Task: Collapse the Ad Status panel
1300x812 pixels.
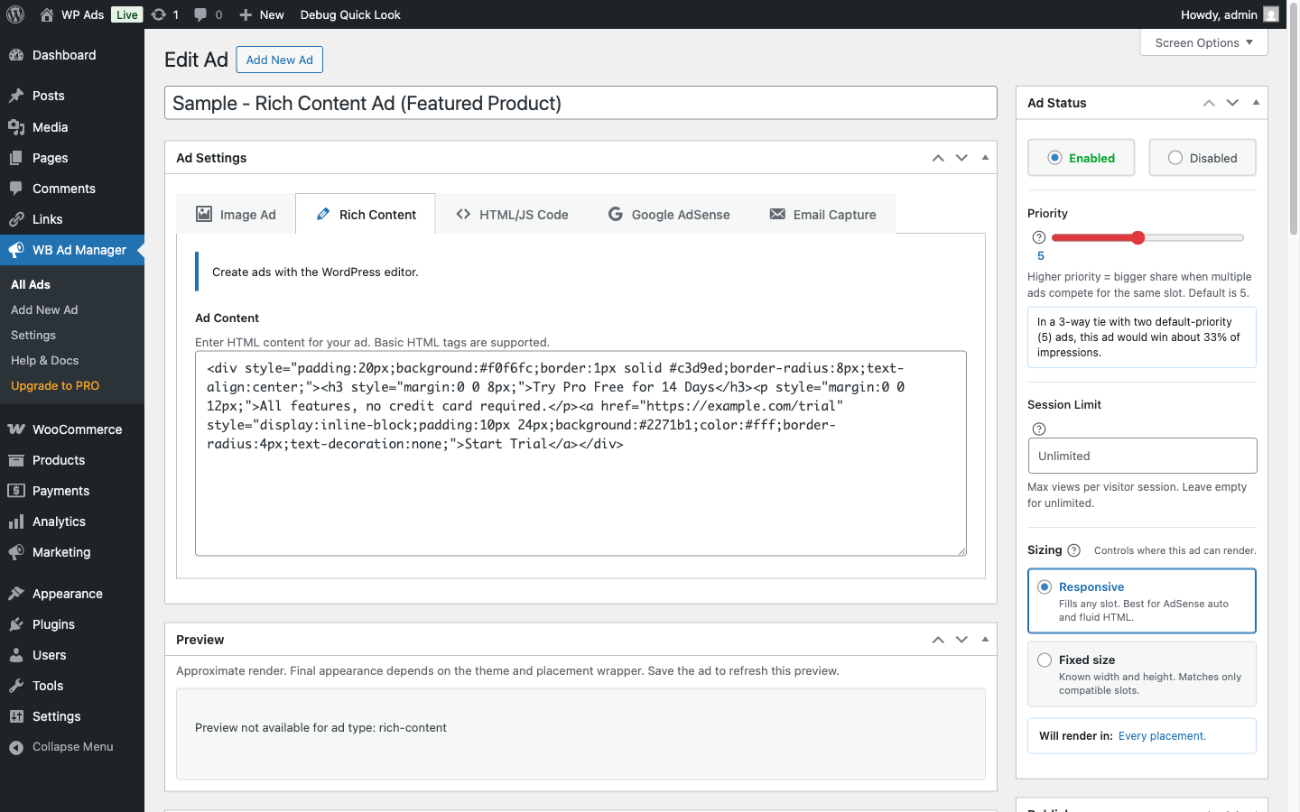Action: tap(1256, 103)
